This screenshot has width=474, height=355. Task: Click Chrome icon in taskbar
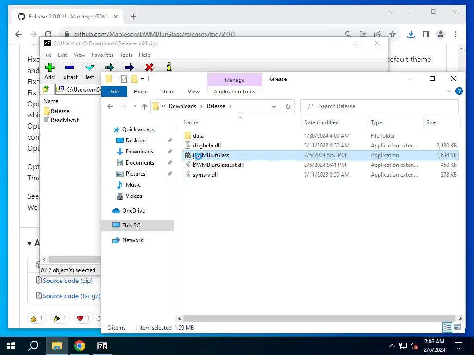tap(80, 346)
